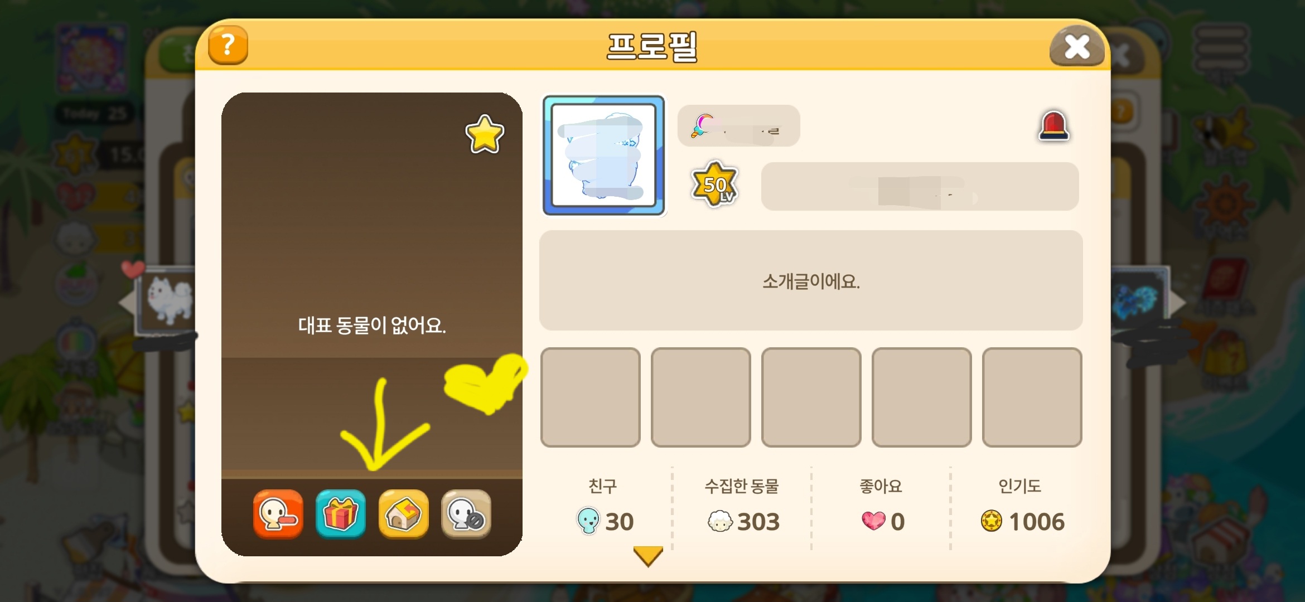Visit the house with the home icon
Viewport: 1305px width, 602px height.
tap(403, 514)
